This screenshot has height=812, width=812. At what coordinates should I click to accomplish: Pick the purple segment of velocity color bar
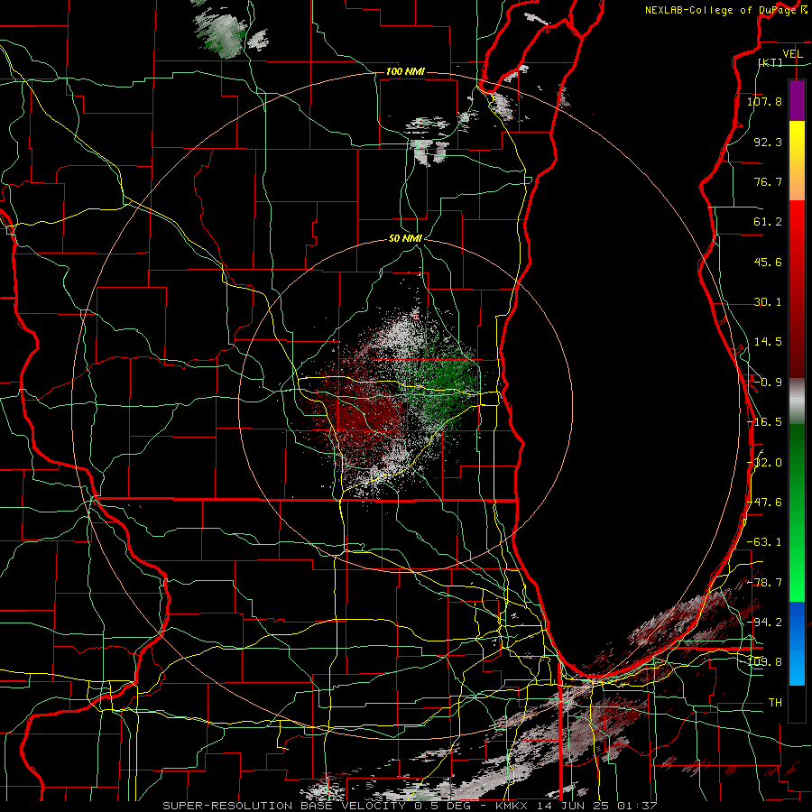[x=797, y=100]
